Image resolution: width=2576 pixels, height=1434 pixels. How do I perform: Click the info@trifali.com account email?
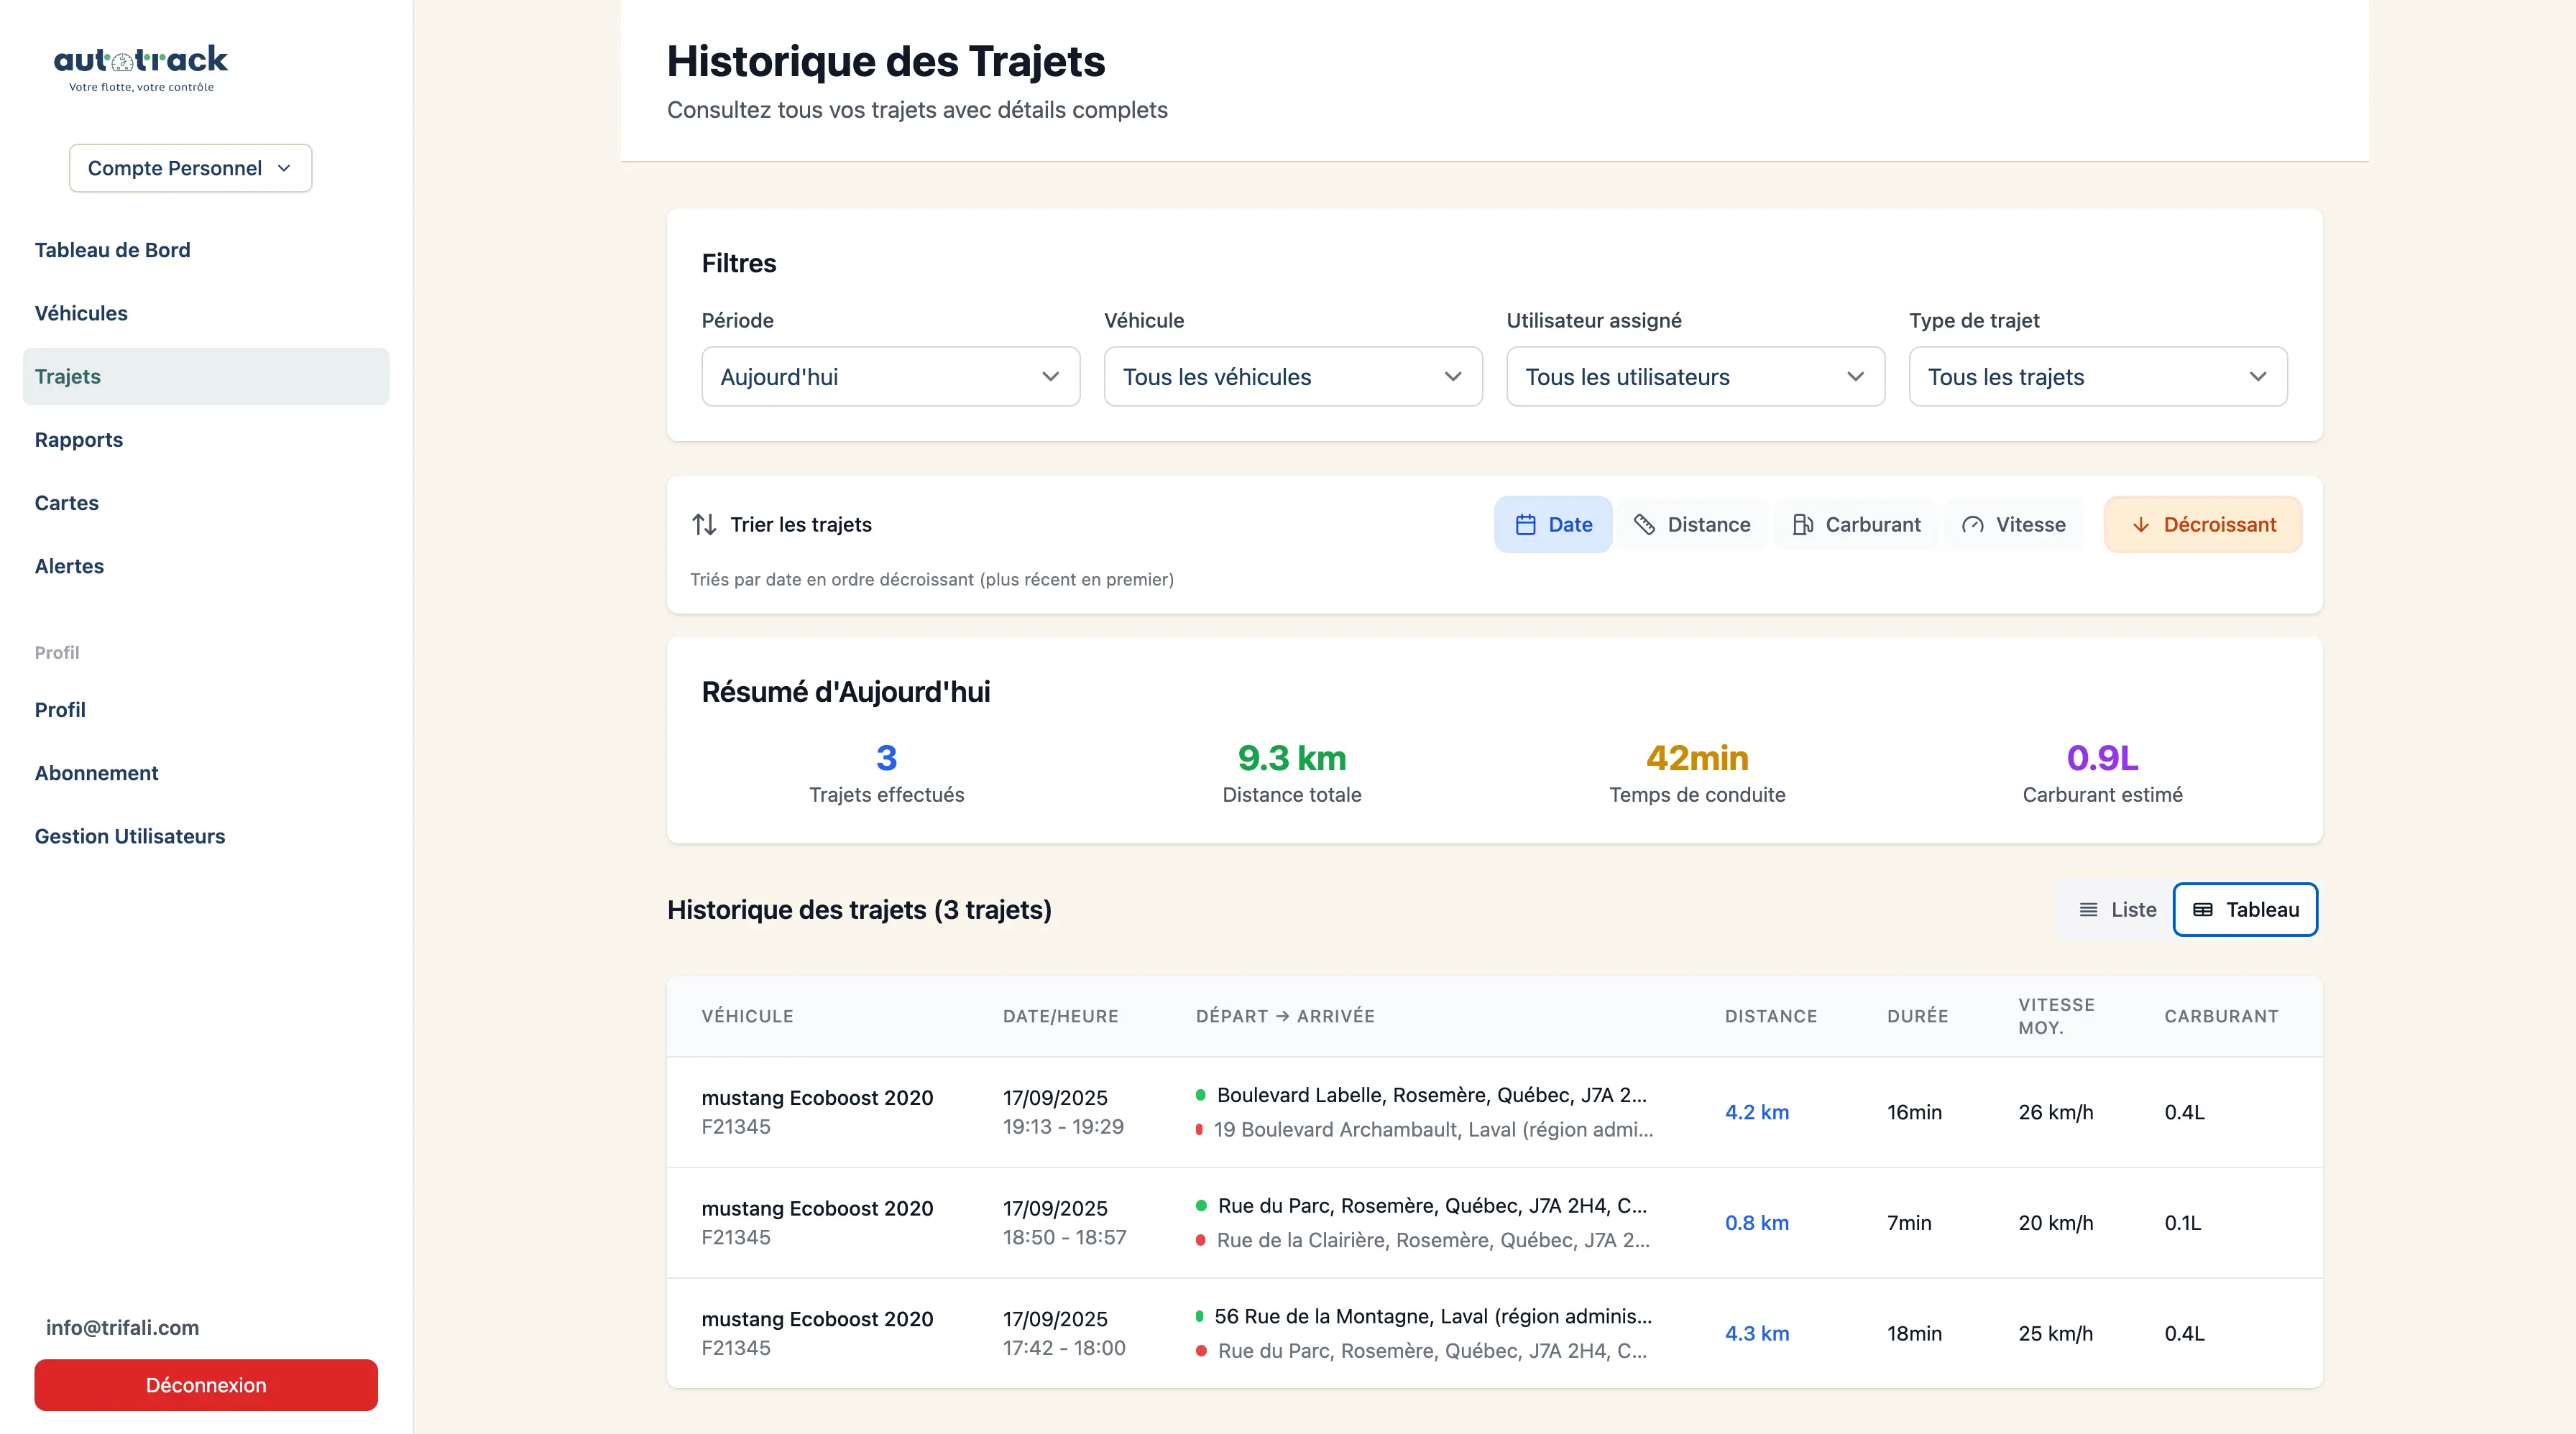tap(123, 1327)
